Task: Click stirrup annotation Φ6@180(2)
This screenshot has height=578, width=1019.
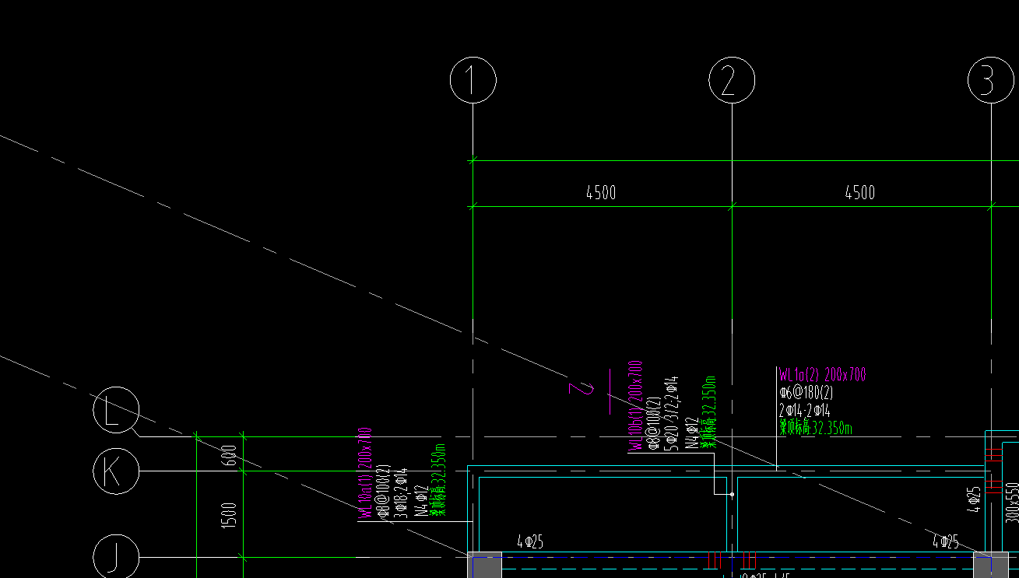Action: (x=806, y=393)
